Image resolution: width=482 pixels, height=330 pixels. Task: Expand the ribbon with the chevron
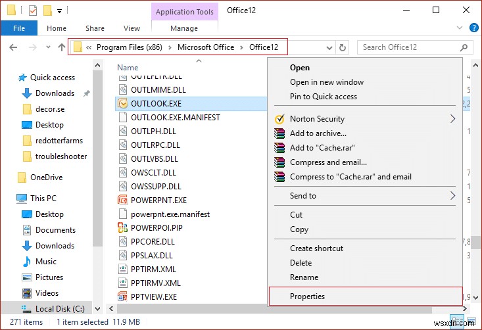(460, 28)
